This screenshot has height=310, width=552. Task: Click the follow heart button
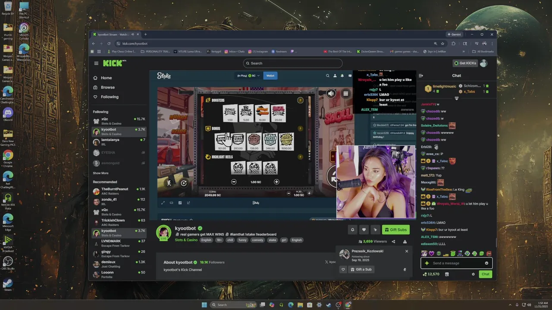364,229
